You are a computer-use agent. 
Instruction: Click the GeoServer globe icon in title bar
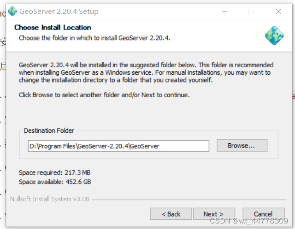click(12, 11)
